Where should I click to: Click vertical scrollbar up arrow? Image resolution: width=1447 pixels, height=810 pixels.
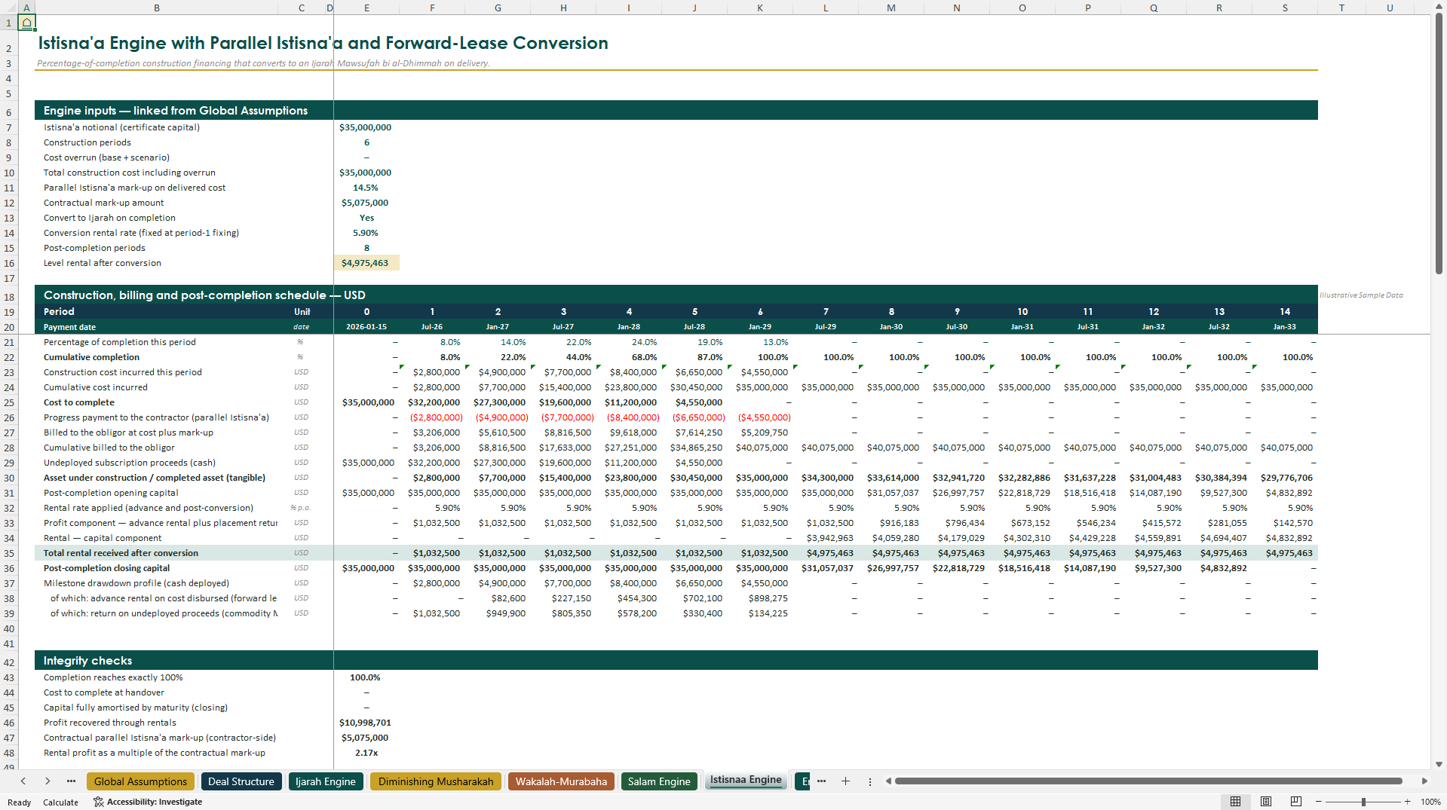tap(1439, 7)
